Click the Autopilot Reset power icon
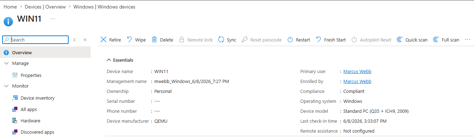Viewport: 474px width, 139px height. [x=354, y=40]
